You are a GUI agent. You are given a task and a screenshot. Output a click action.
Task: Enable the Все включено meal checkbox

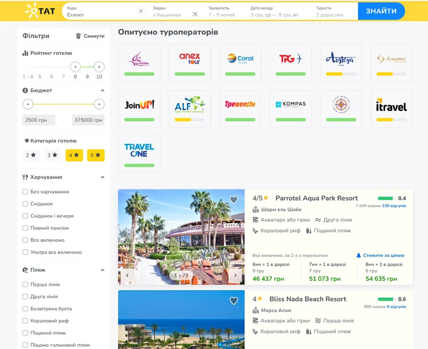[x=25, y=240]
